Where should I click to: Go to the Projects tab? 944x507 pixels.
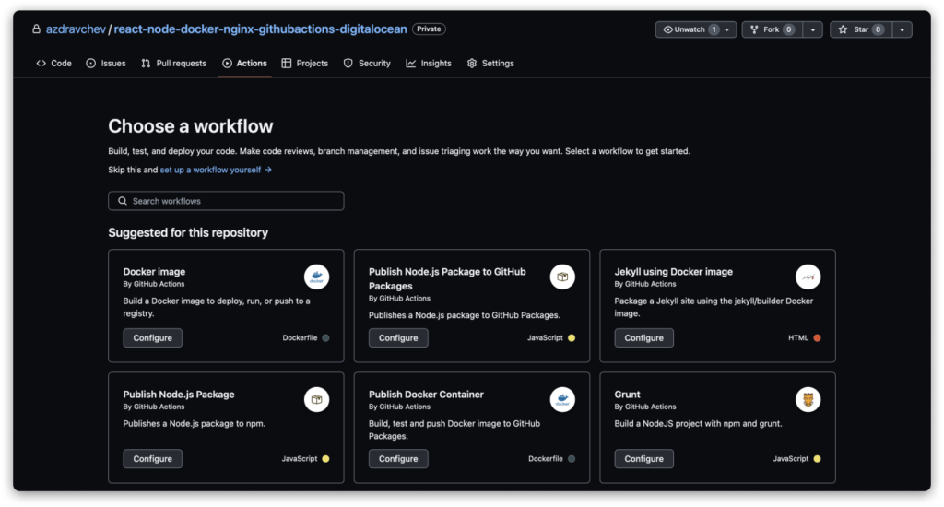tap(304, 64)
